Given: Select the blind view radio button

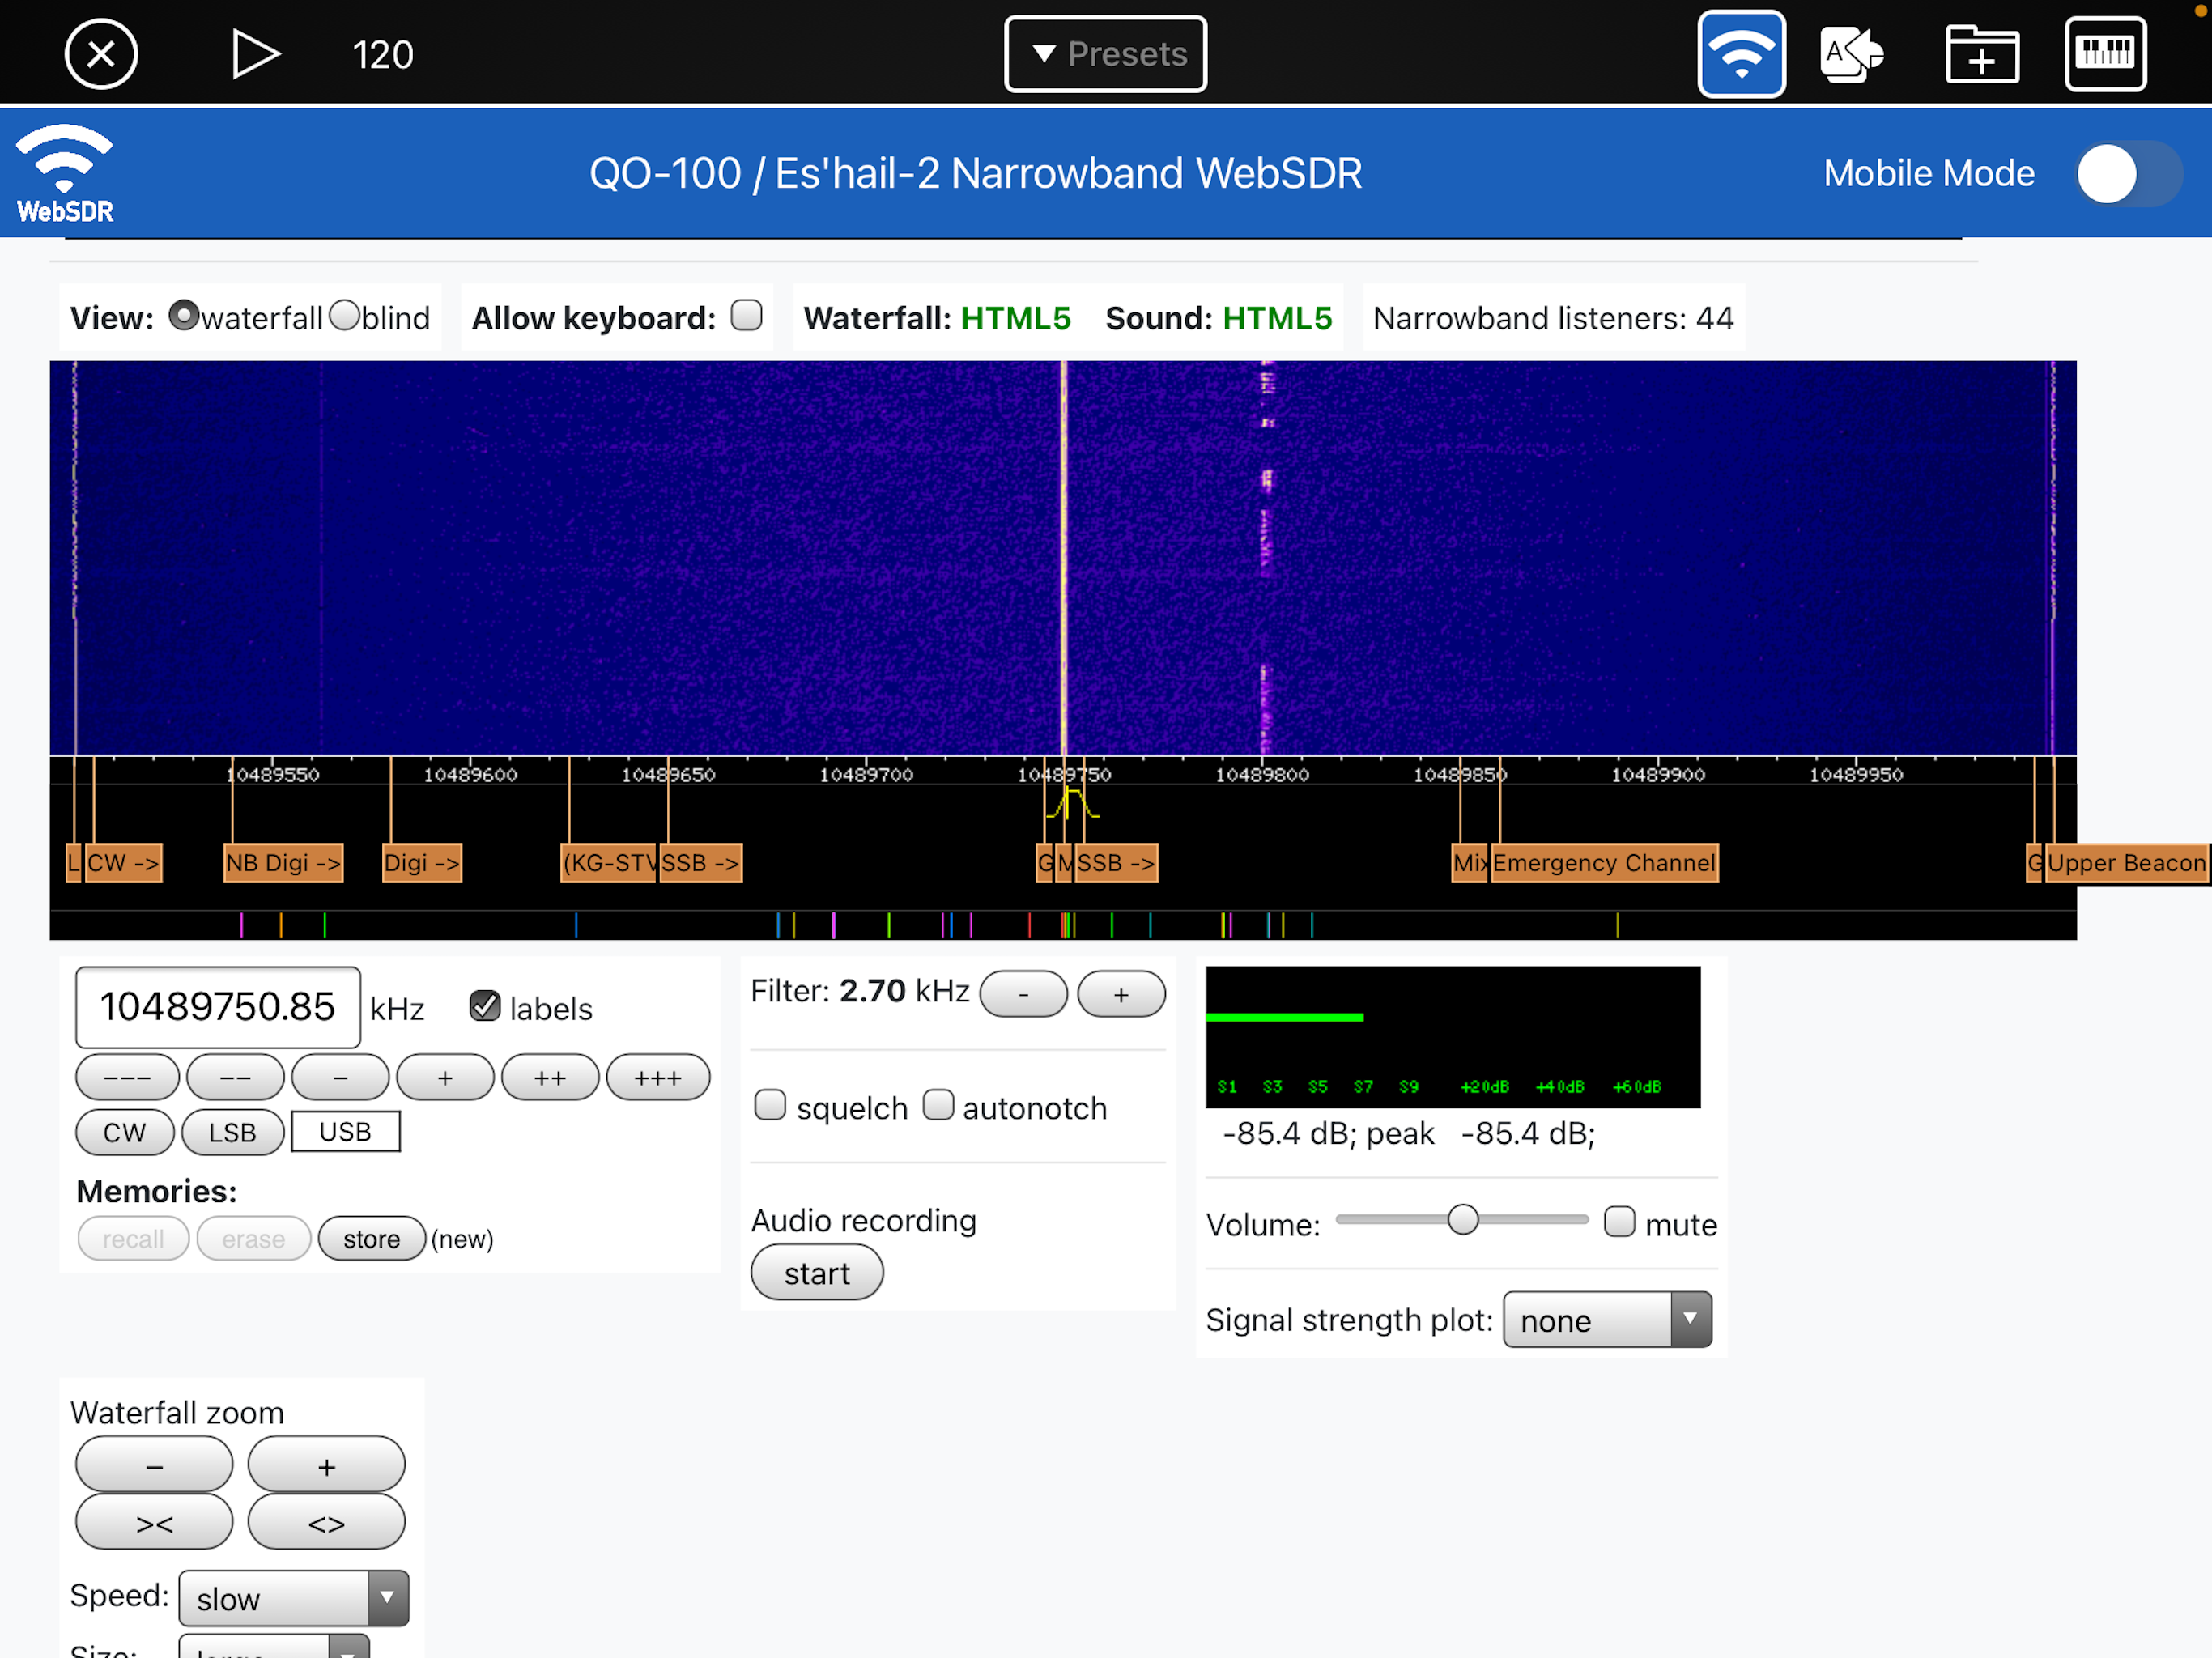Looking at the screenshot, I should (344, 316).
